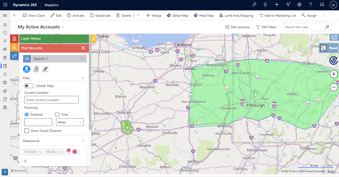339x177 pixels.
Task: Enable Show Travel Distance checkbox
Action: [26, 130]
